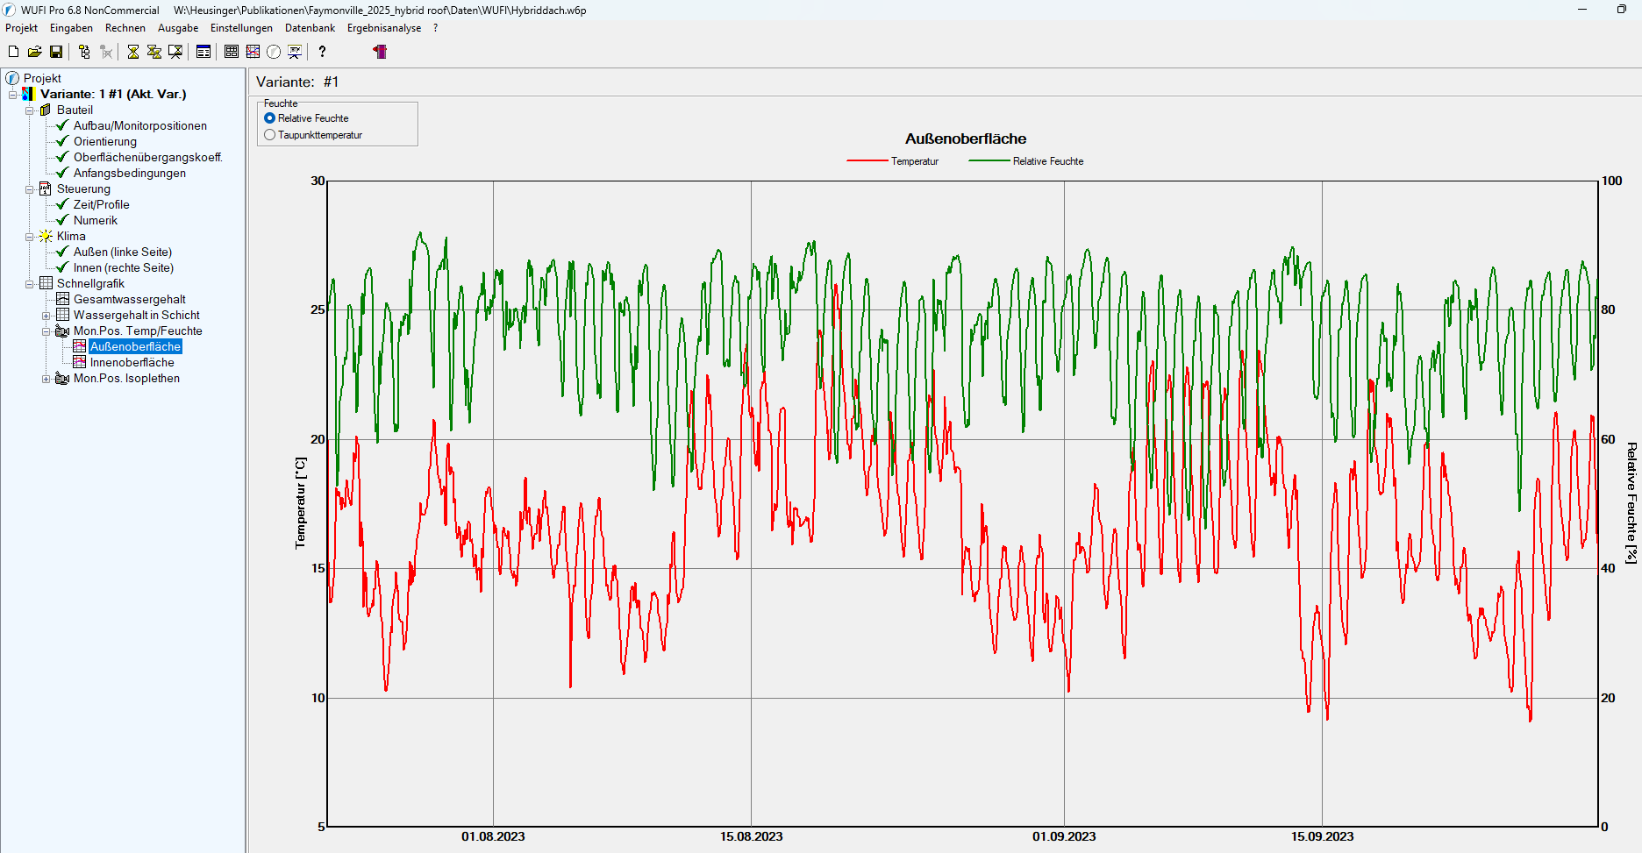The image size is (1642, 853).
Task: Click the red Temperatur legend line
Action: (867, 161)
